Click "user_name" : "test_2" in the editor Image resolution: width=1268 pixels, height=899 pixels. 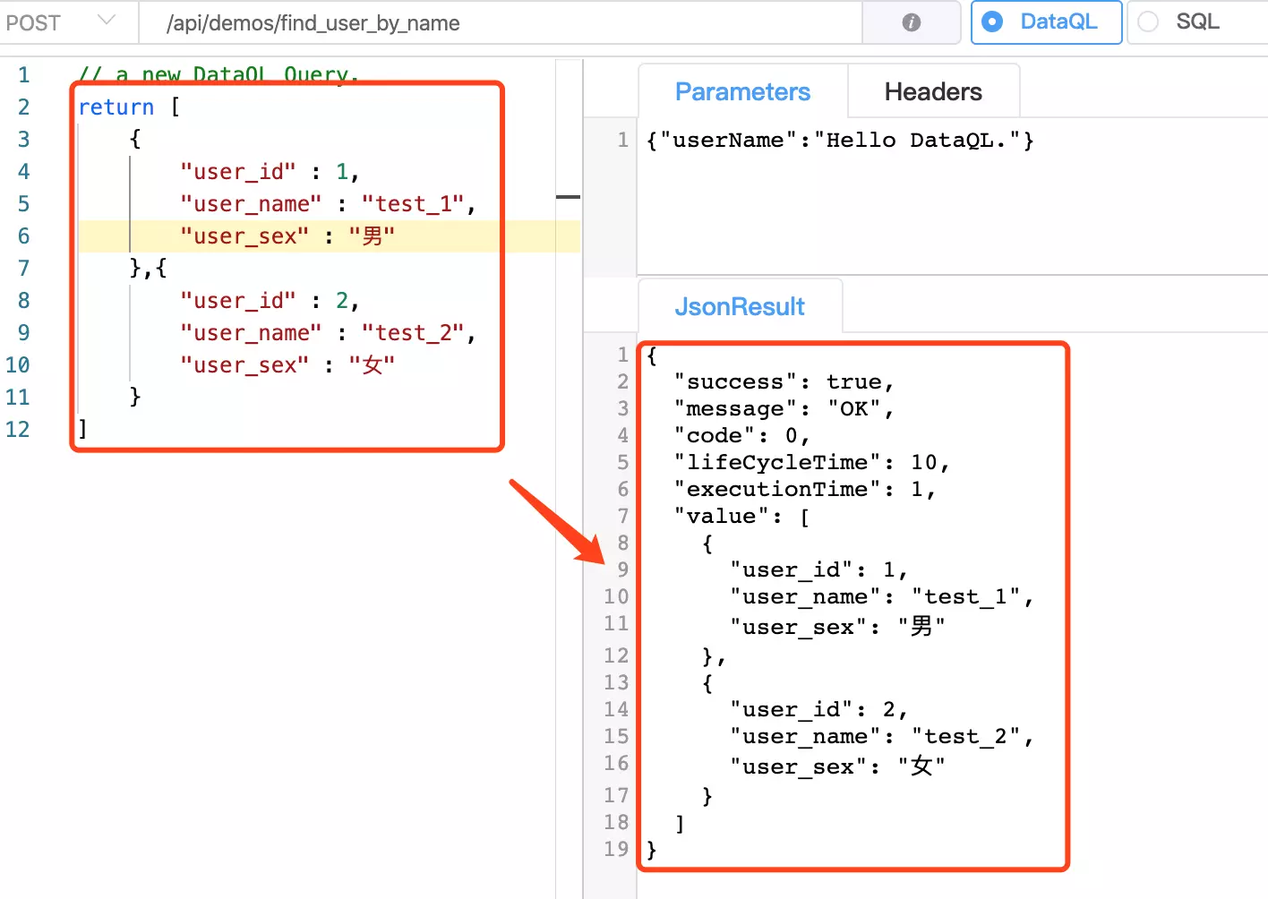[328, 333]
